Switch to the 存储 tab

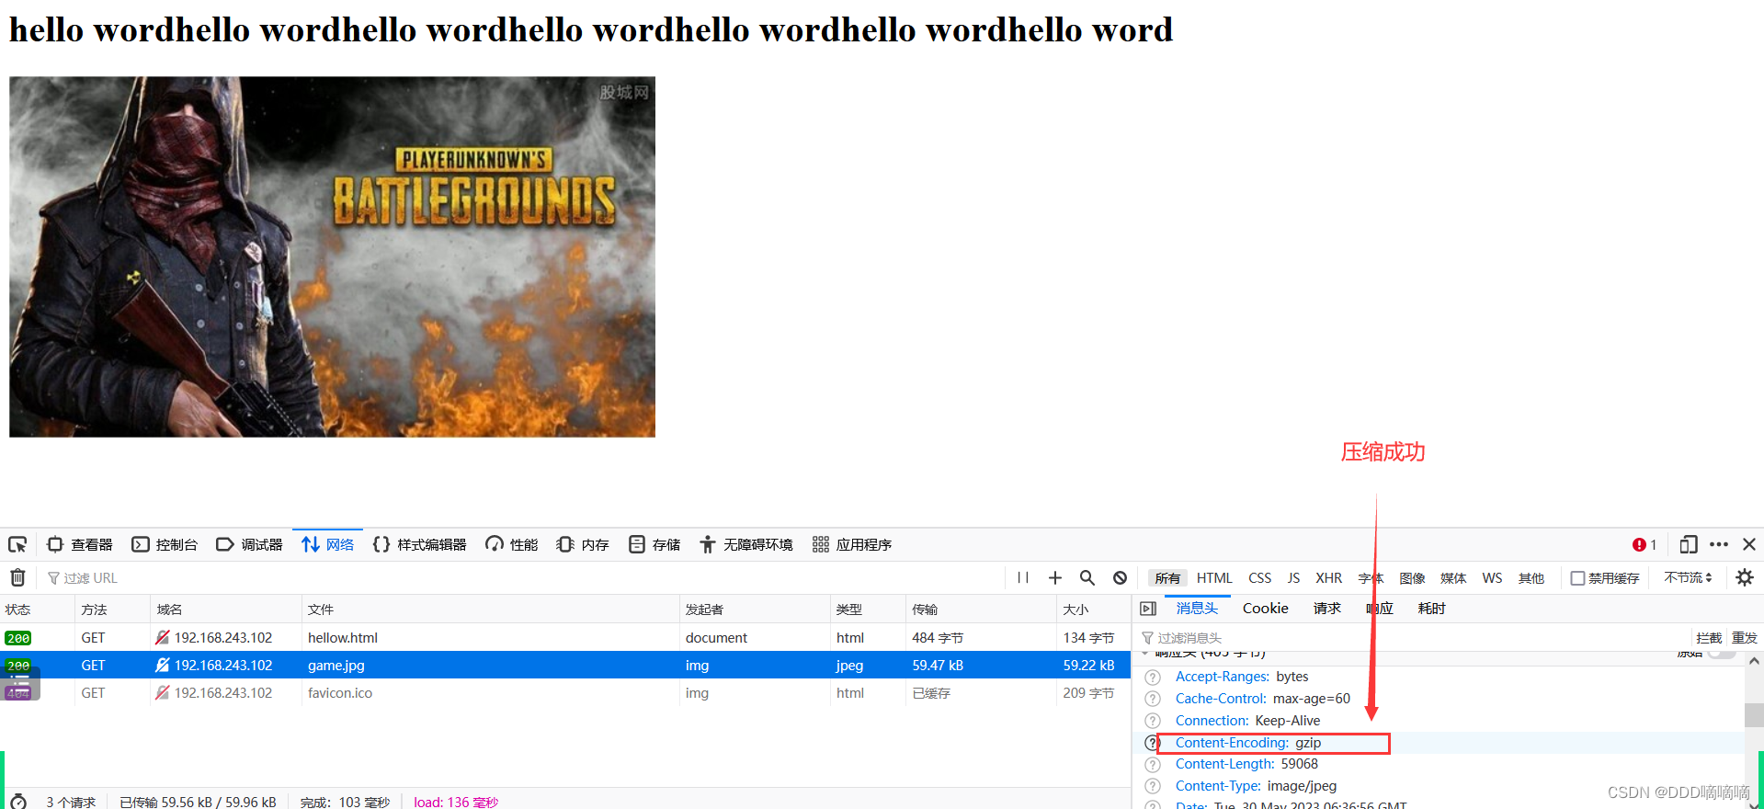(654, 544)
